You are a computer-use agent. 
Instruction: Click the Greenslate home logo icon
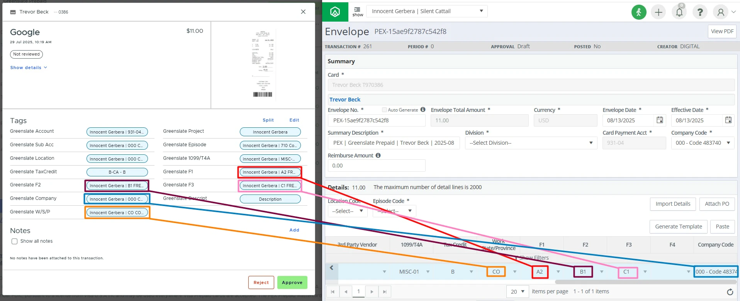pos(335,12)
